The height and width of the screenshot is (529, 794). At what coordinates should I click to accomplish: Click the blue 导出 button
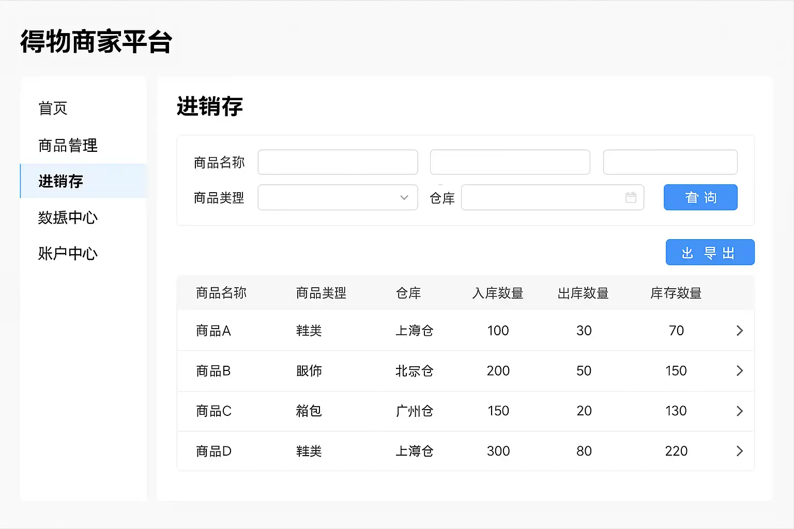(710, 253)
